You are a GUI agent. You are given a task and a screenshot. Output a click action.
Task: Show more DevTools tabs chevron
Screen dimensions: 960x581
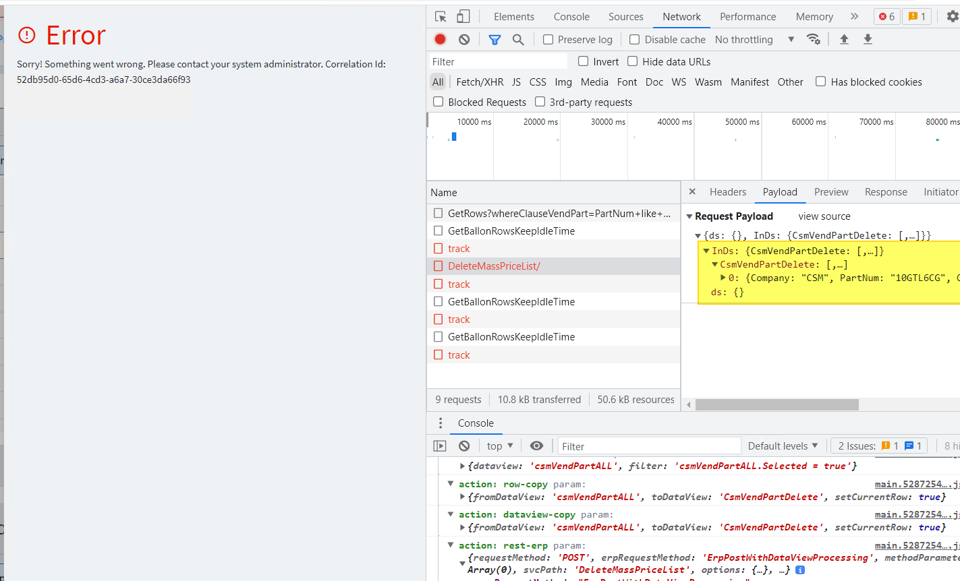click(855, 16)
